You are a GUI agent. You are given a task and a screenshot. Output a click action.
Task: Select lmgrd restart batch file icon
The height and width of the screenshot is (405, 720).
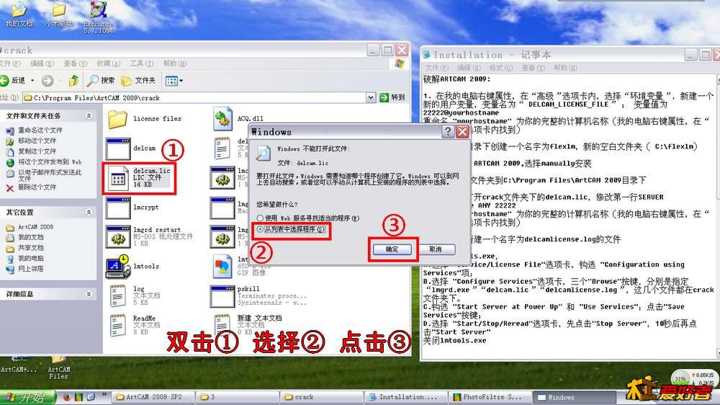118,237
